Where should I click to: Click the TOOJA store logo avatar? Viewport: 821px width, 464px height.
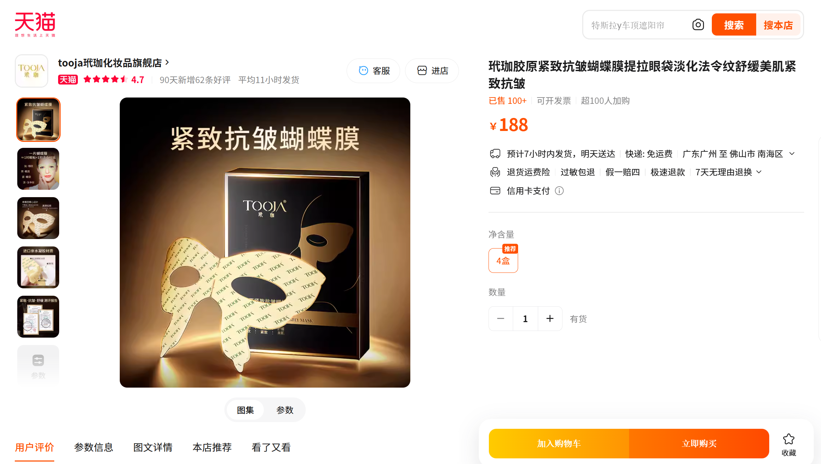32,71
